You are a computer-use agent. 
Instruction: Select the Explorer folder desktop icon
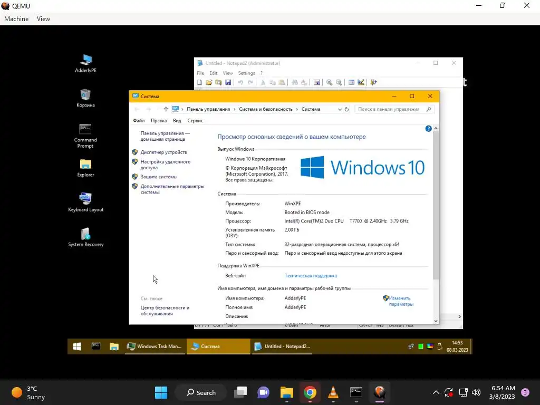85,168
